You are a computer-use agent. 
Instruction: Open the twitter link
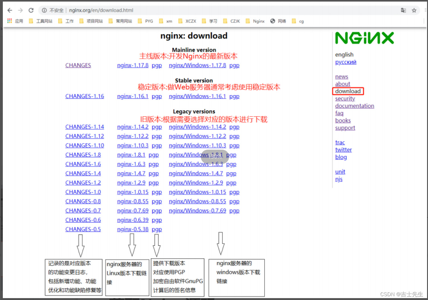tap(344, 150)
